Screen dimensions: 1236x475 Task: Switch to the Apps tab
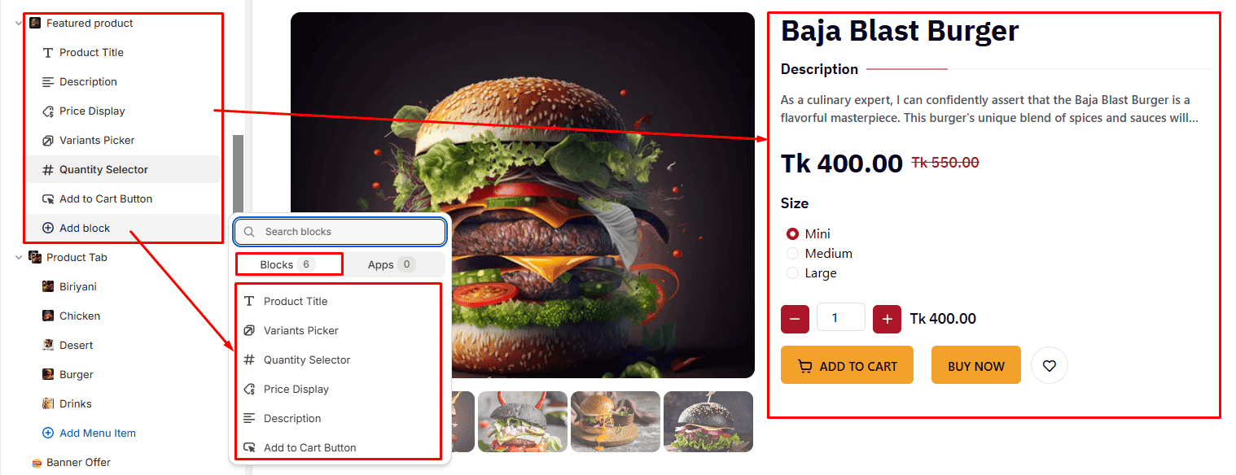coord(392,264)
